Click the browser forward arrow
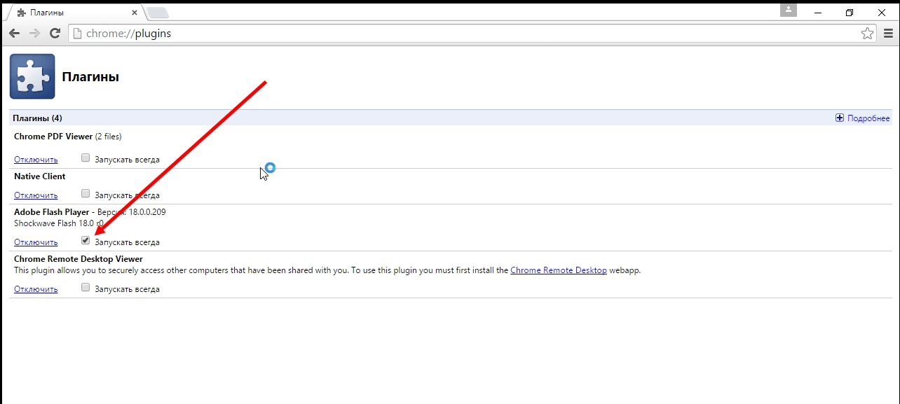Screen dimensions: 900x404 (34, 33)
